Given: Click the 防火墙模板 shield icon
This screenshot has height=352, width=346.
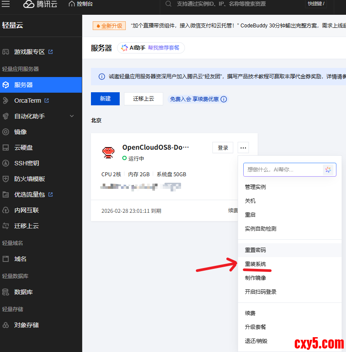Looking at the screenshot, I should click(x=6, y=179).
